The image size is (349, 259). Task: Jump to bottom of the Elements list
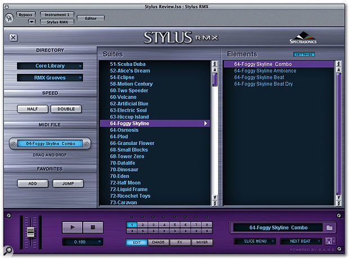coord(338,203)
